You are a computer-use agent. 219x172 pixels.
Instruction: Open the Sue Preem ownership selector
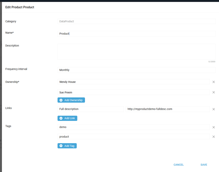pos(133,92)
